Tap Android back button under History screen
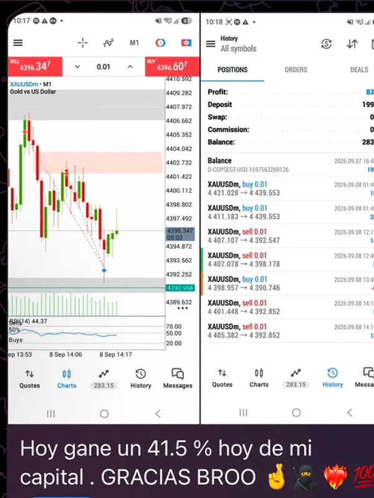 click(350, 413)
